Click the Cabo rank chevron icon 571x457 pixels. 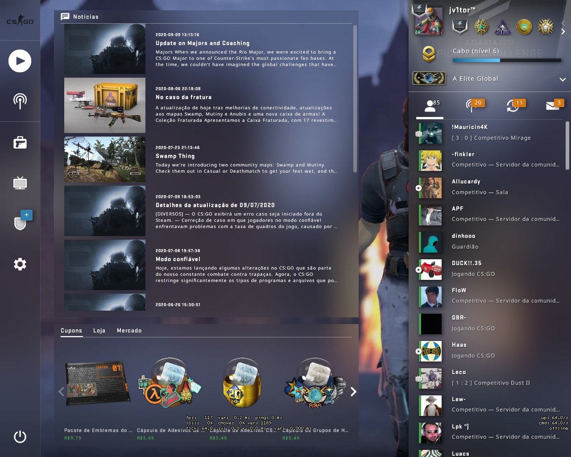click(429, 54)
